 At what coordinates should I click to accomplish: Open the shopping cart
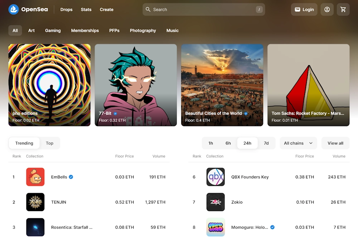[x=343, y=10]
